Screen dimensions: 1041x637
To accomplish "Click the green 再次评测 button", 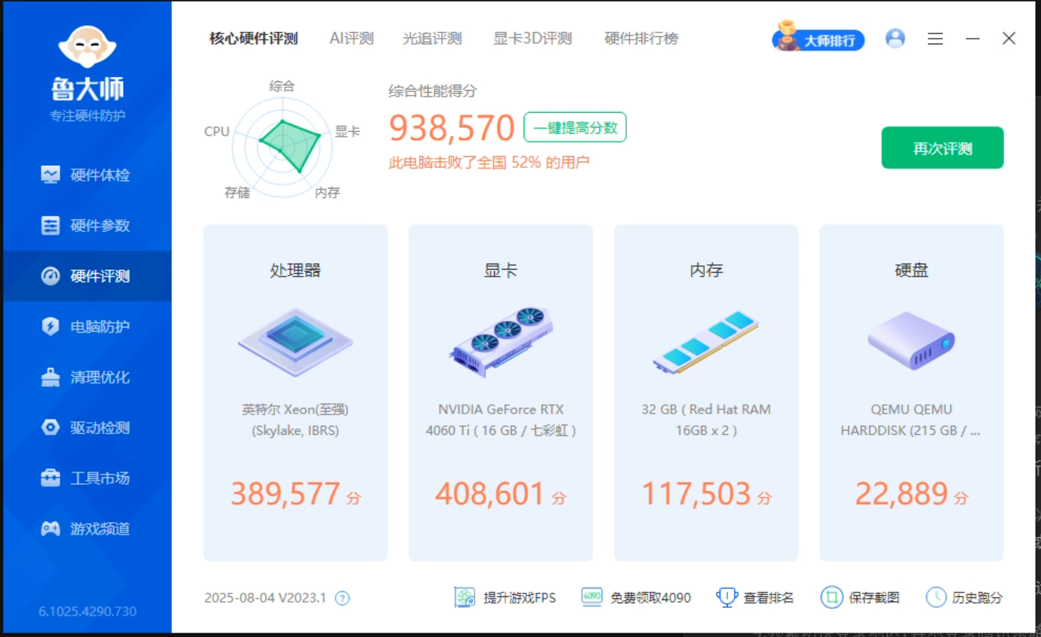I will (x=943, y=148).
